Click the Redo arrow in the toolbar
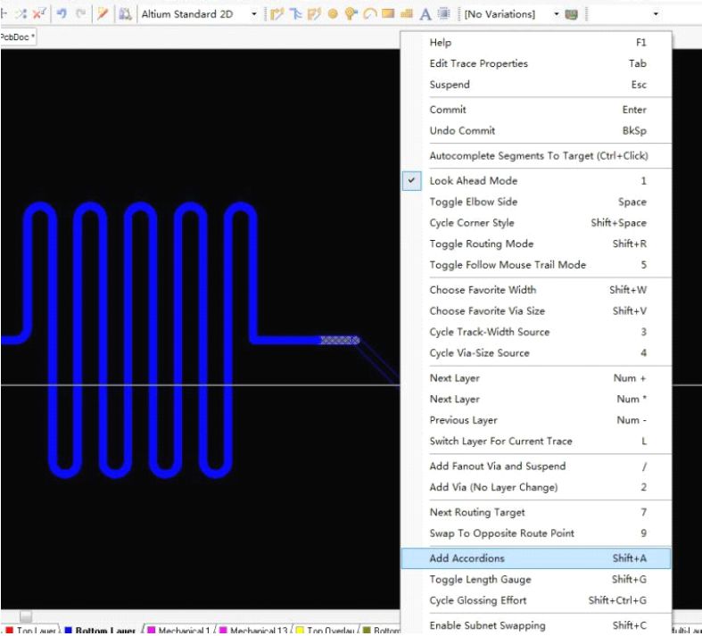 point(78,14)
